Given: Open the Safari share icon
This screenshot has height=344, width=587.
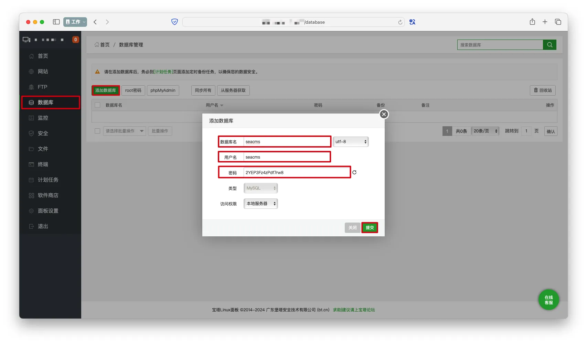Looking at the screenshot, I should tap(532, 22).
